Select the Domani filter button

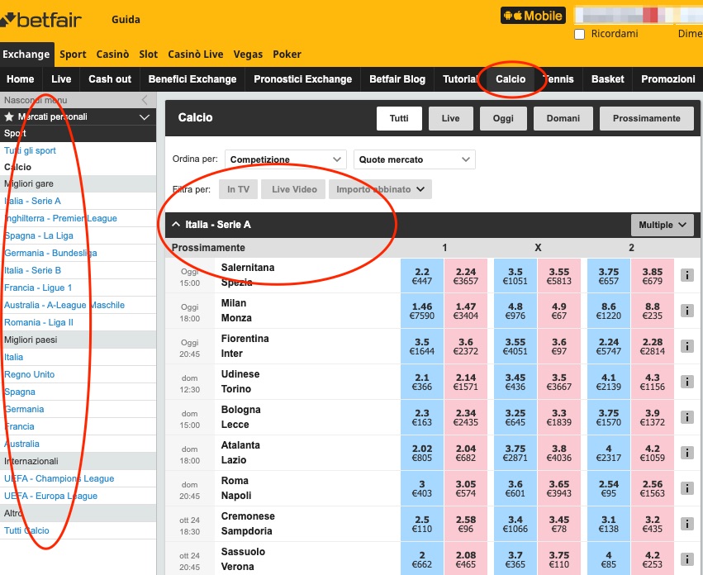[563, 118]
